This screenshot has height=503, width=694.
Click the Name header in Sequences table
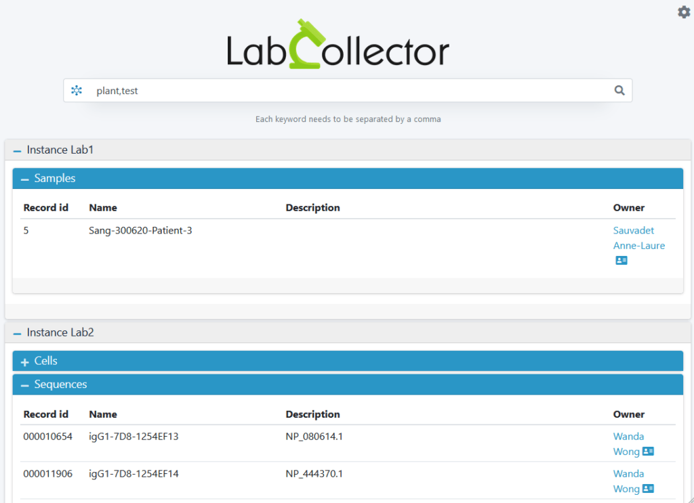pos(103,414)
